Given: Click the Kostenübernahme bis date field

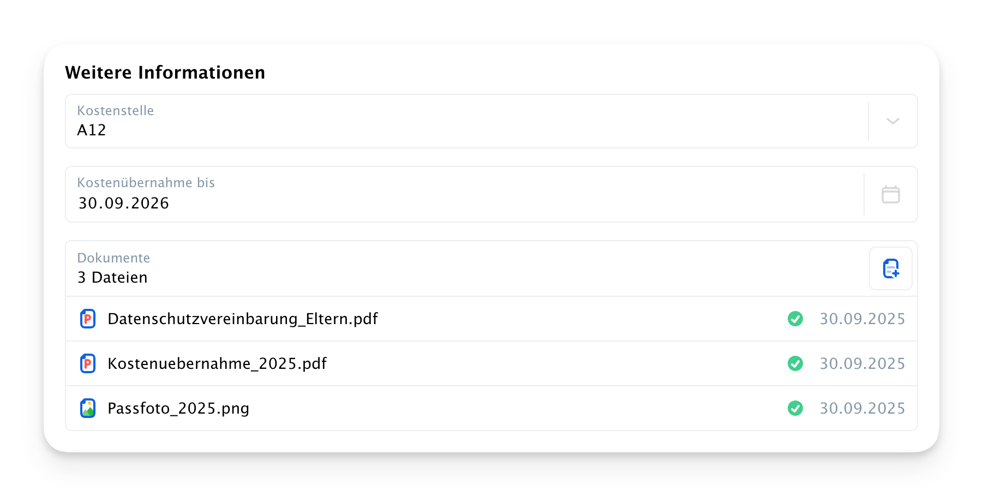Looking at the screenshot, I should pos(491,194).
